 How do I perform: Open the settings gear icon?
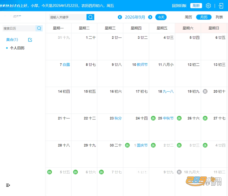tap(208, 6)
